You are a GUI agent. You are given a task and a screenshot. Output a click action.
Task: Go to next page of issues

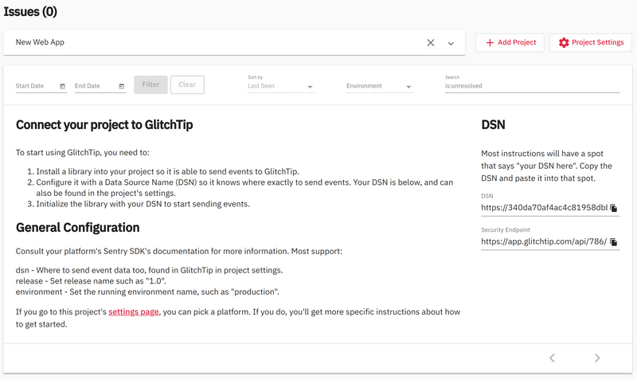(x=596, y=358)
